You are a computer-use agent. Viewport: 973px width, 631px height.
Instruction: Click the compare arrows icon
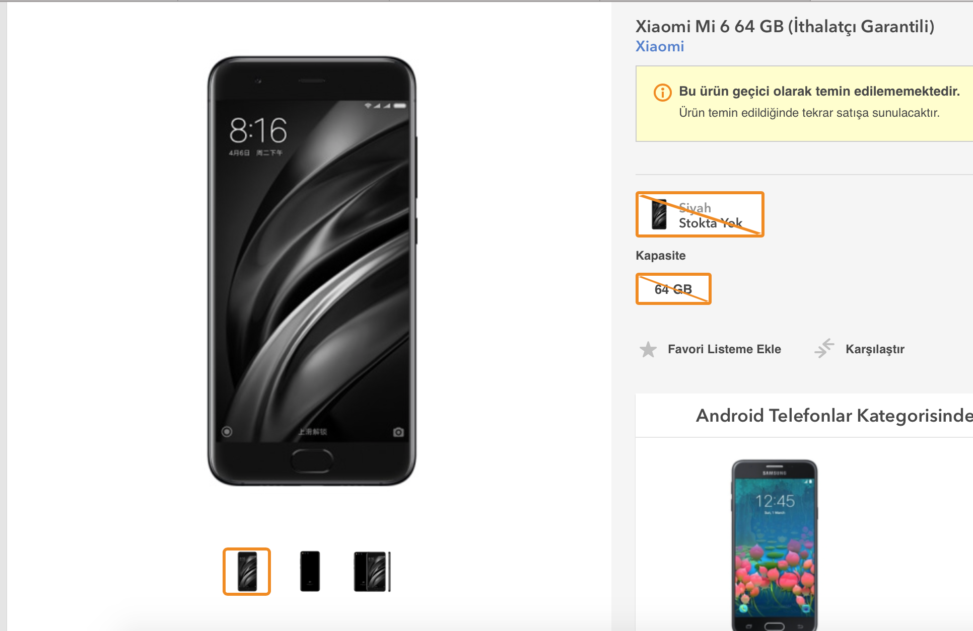tap(824, 348)
